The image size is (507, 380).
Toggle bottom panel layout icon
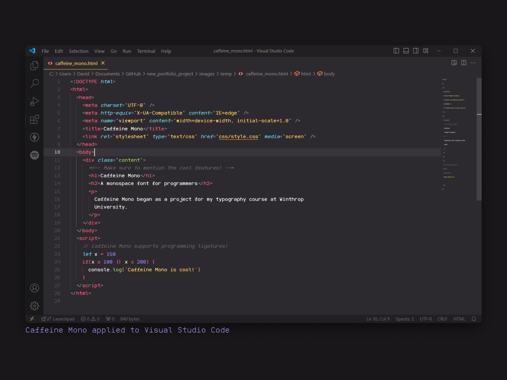point(406,51)
